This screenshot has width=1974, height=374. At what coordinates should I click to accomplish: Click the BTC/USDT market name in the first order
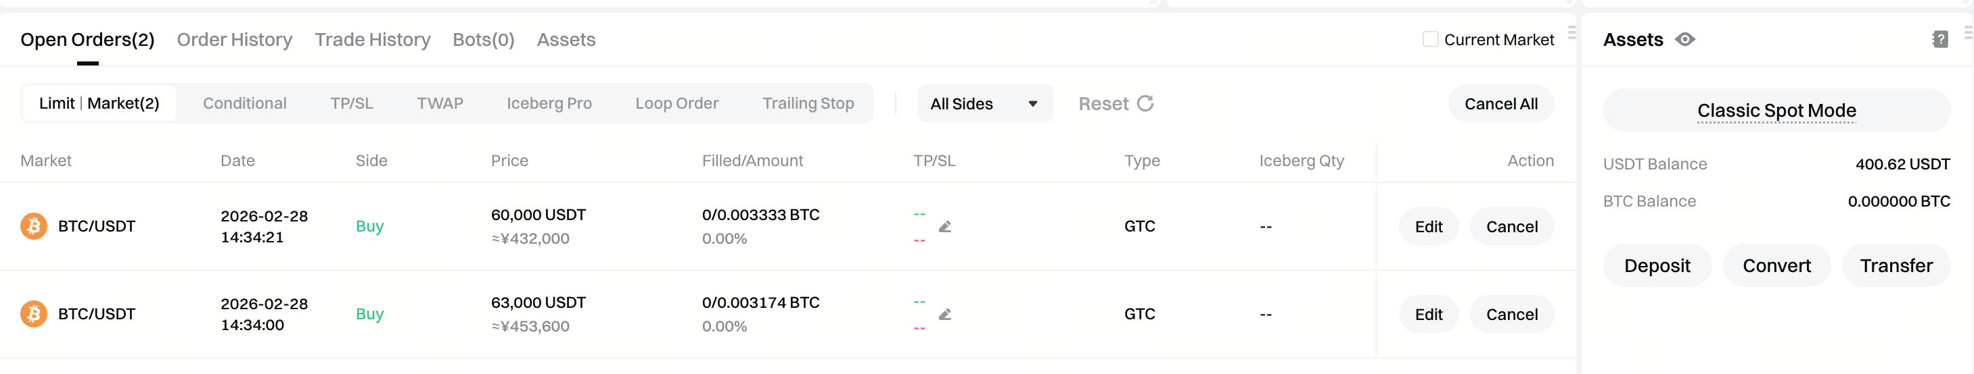point(97,226)
